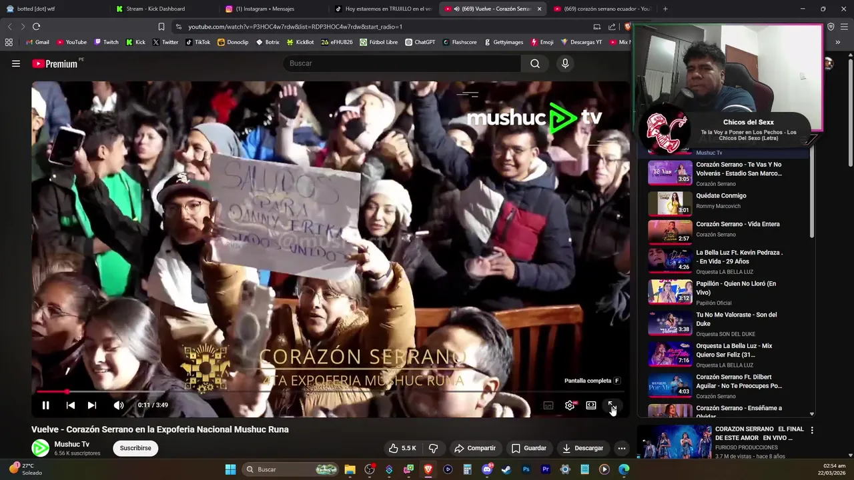Open ChatGPT bookmark
The image size is (854, 480).
pyautogui.click(x=420, y=42)
